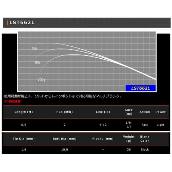
Task: Click the Power column header
Action: (x=160, y=112)
